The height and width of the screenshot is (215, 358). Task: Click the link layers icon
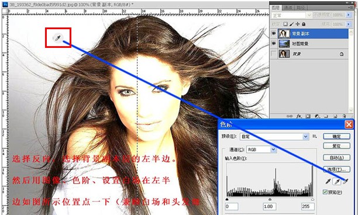click(x=290, y=116)
